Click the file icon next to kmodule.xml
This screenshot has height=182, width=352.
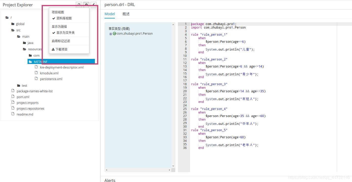point(36,73)
